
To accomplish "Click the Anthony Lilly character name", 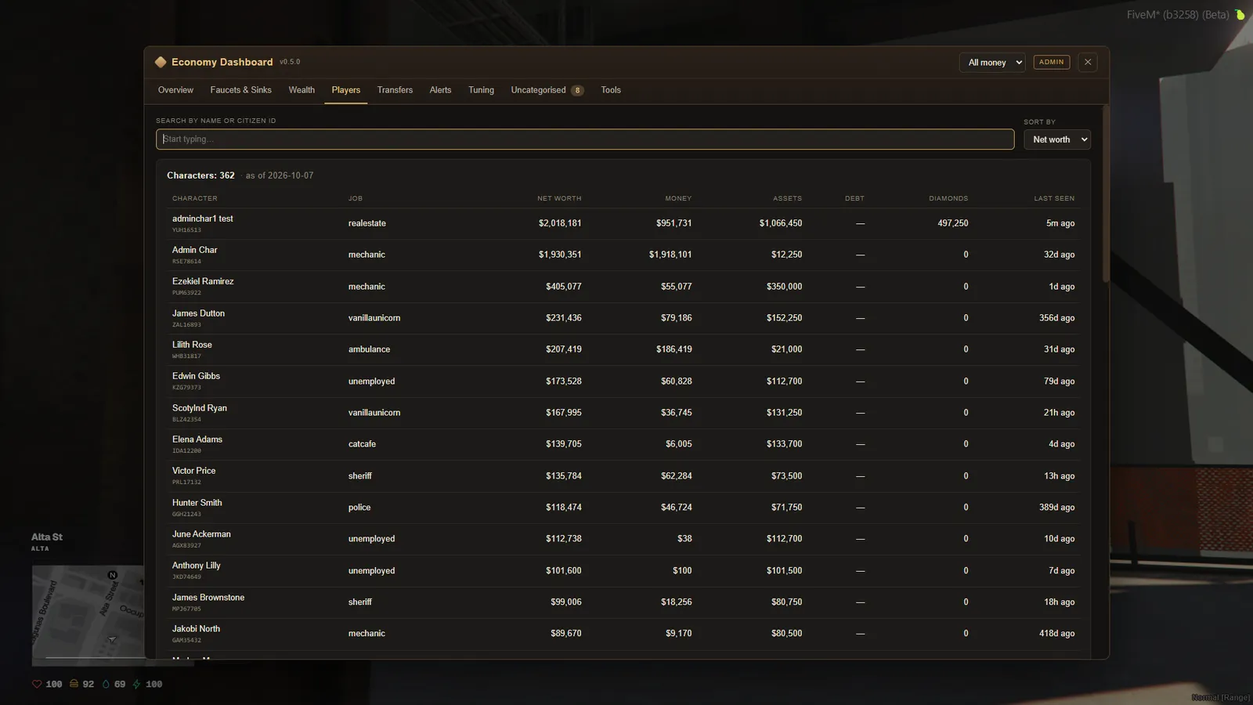I will point(196,566).
